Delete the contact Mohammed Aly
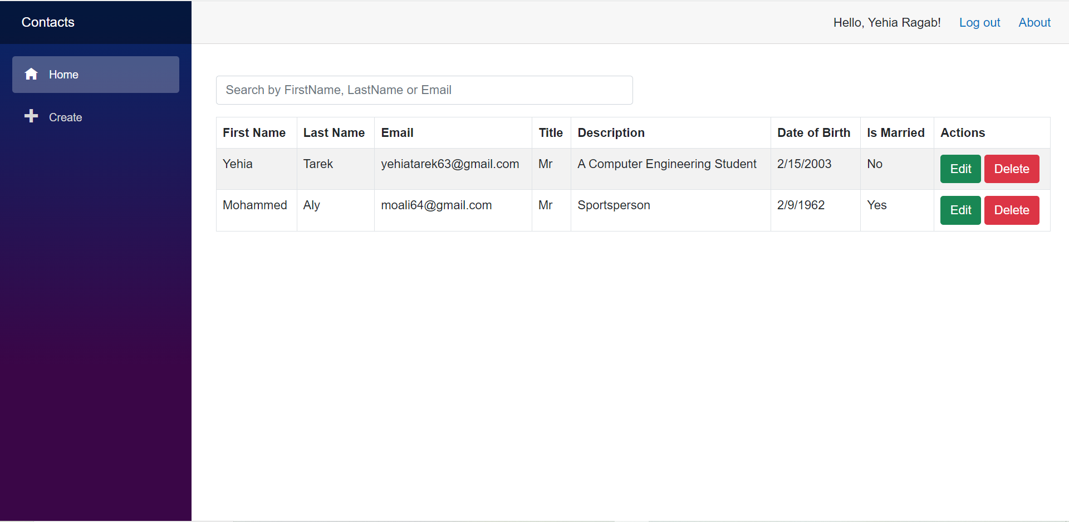Viewport: 1069px width, 522px height. point(1012,210)
